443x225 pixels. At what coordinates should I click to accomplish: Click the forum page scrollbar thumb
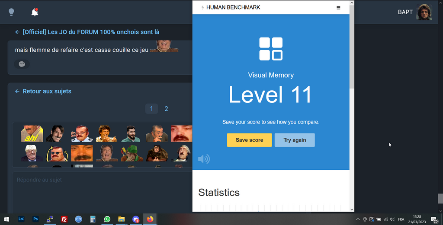point(440,199)
